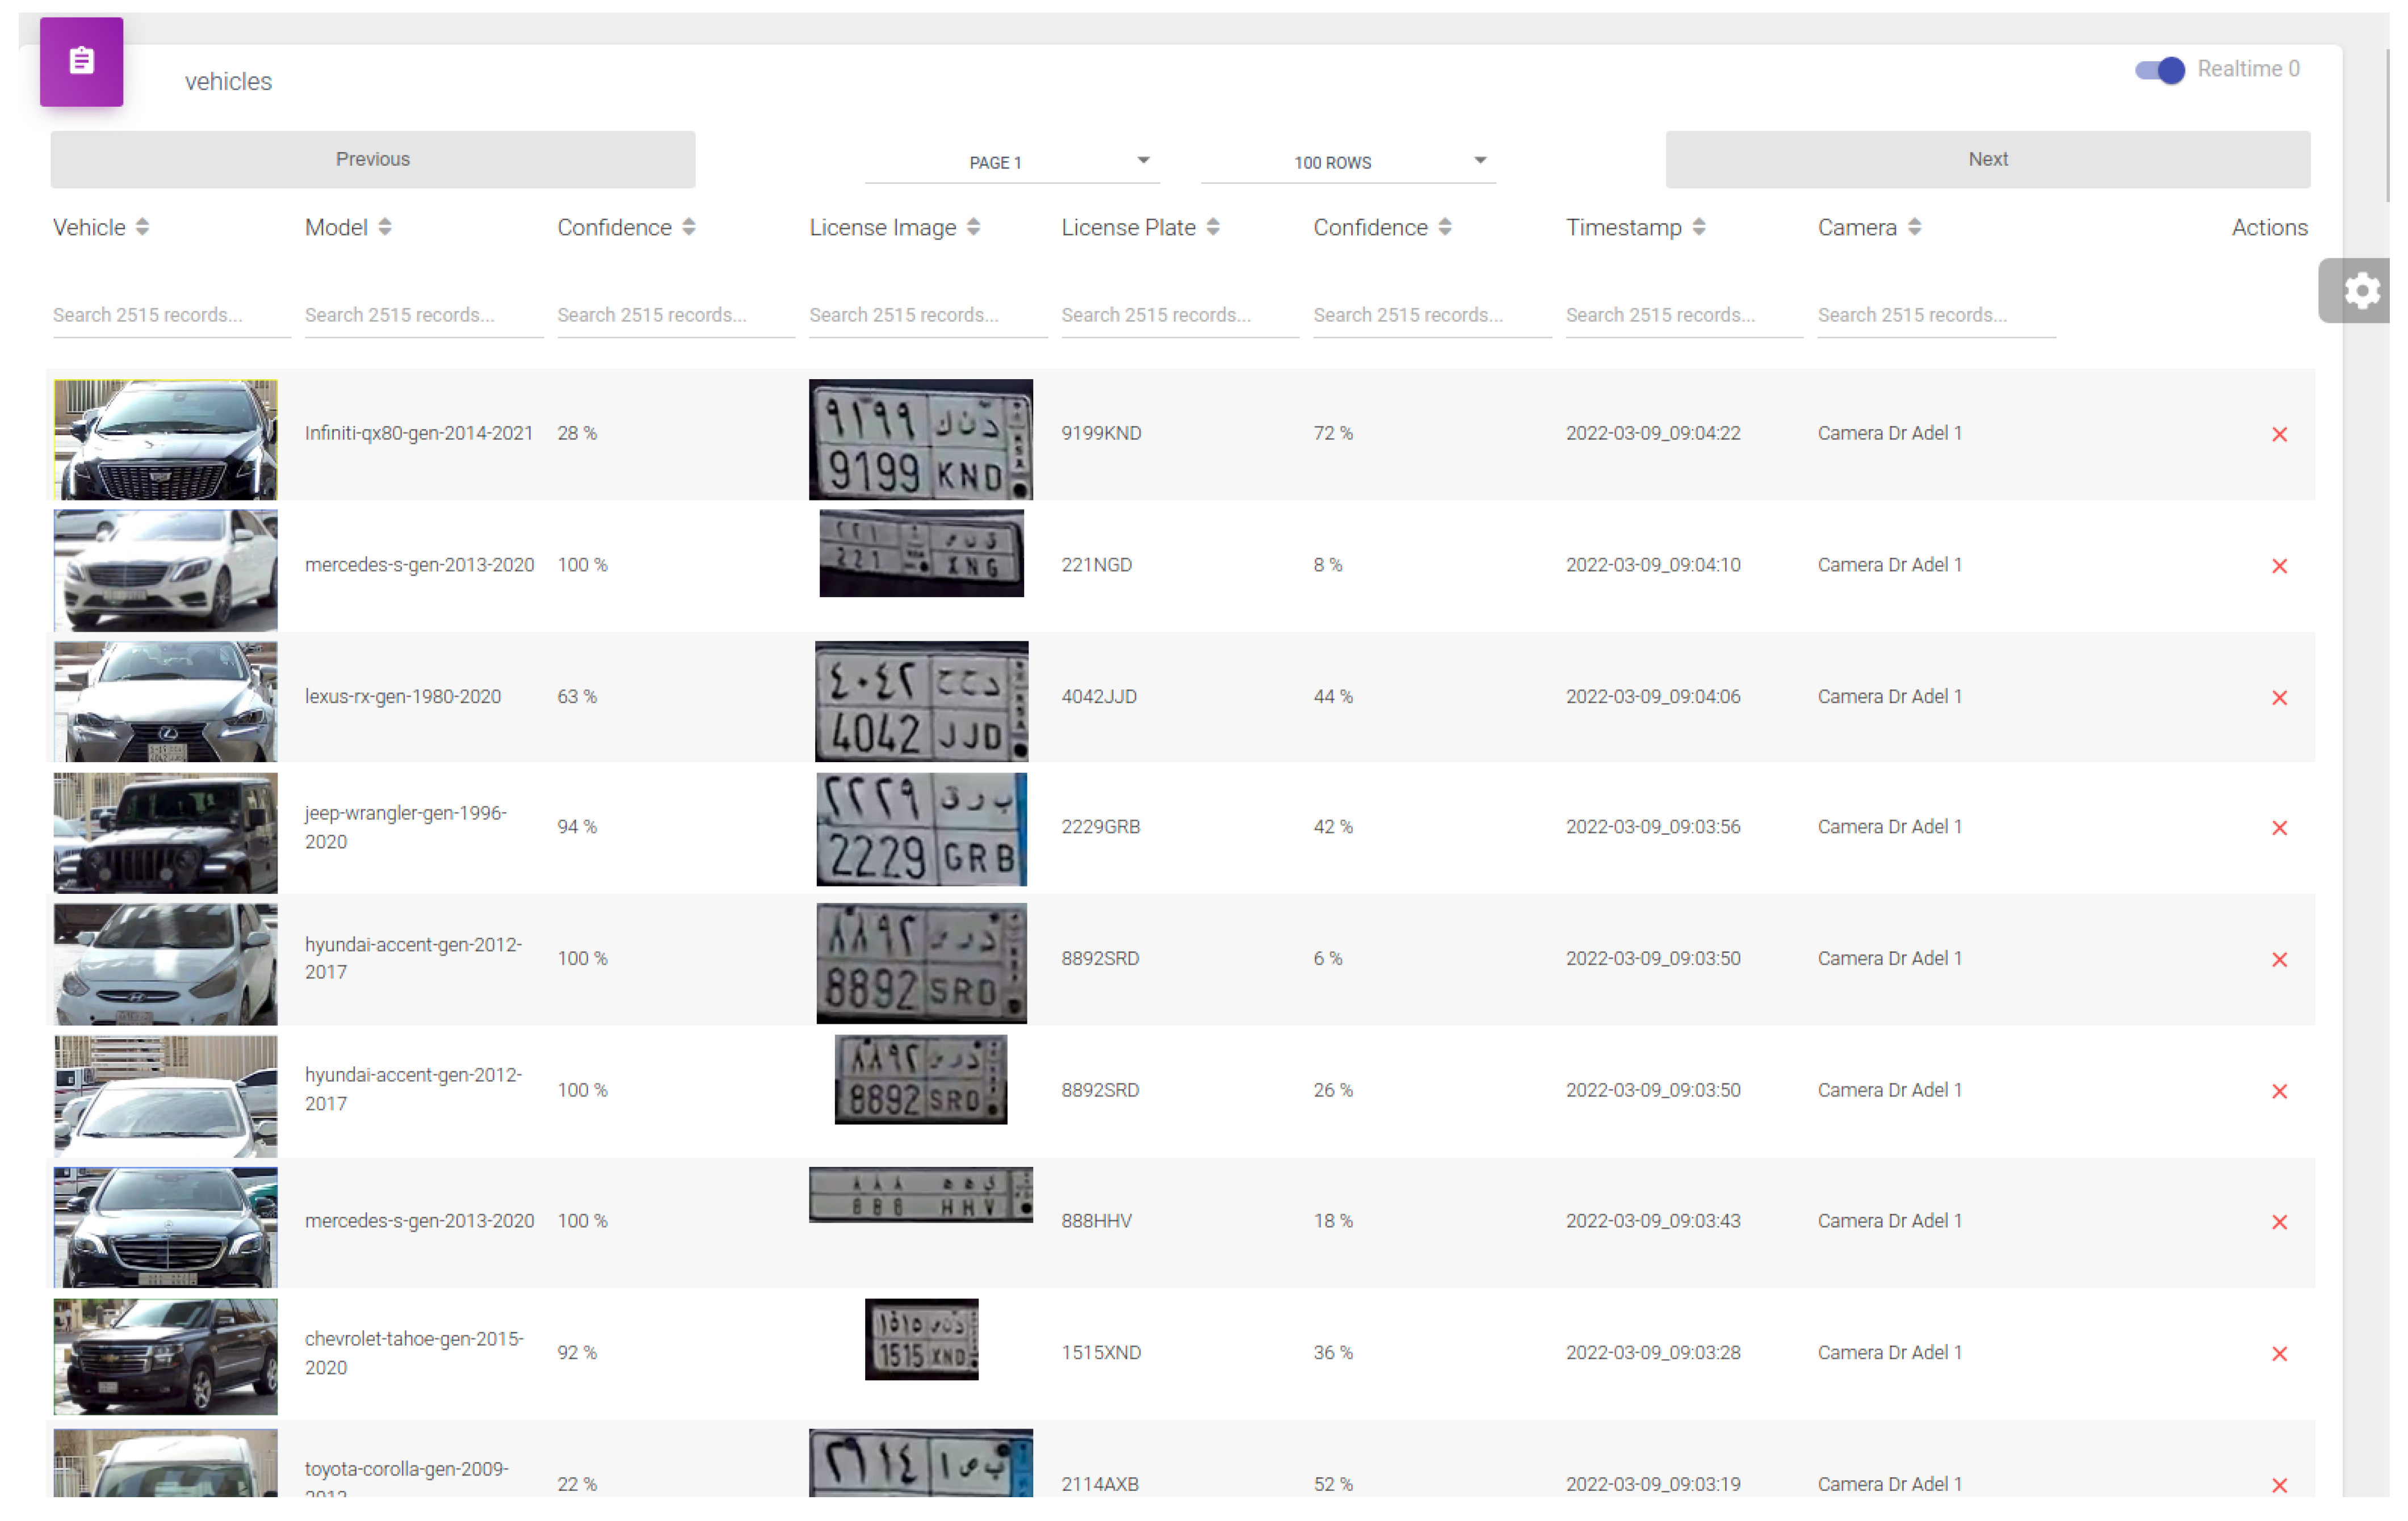Open the settings gear panel

[x=2361, y=291]
